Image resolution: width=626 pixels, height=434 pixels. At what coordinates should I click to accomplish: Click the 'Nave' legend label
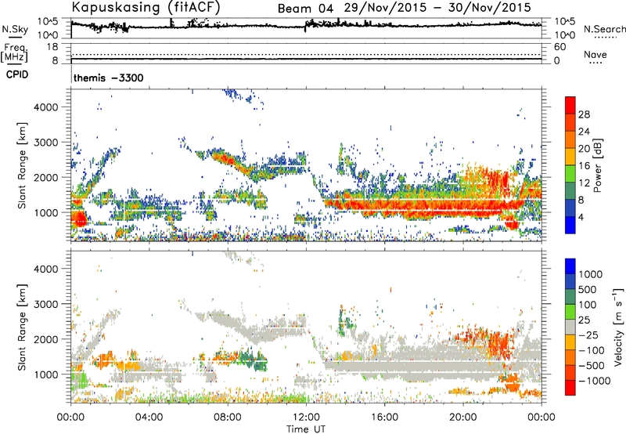pyautogui.click(x=595, y=54)
